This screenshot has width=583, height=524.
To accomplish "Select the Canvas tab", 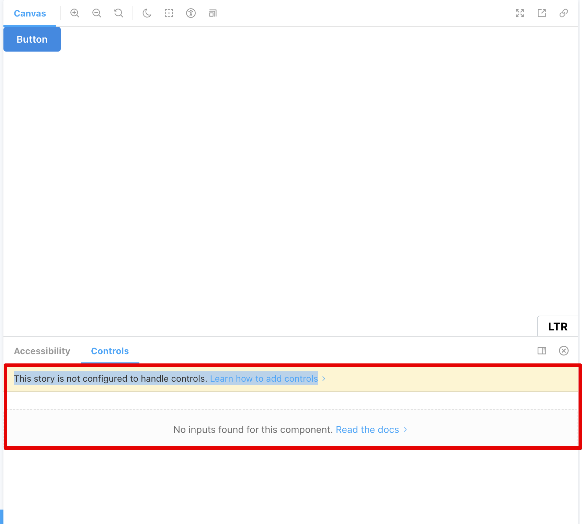I will pos(30,13).
